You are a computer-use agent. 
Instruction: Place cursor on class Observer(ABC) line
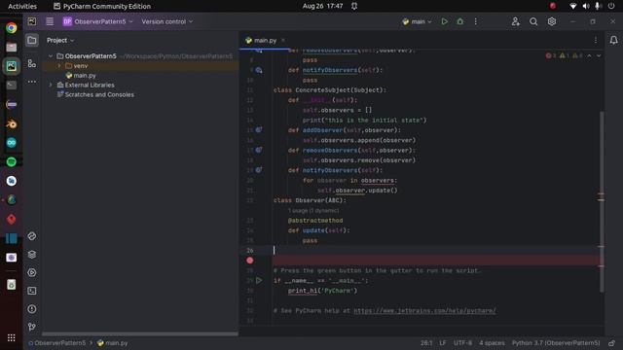pos(310,200)
